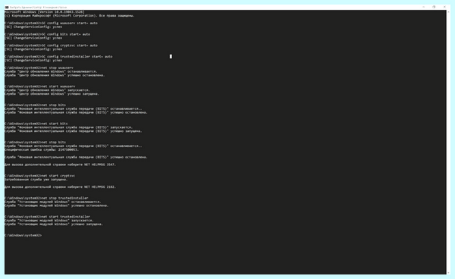
Task: Select 'SC config wuauserv start= auto' command line
Action: [51, 24]
